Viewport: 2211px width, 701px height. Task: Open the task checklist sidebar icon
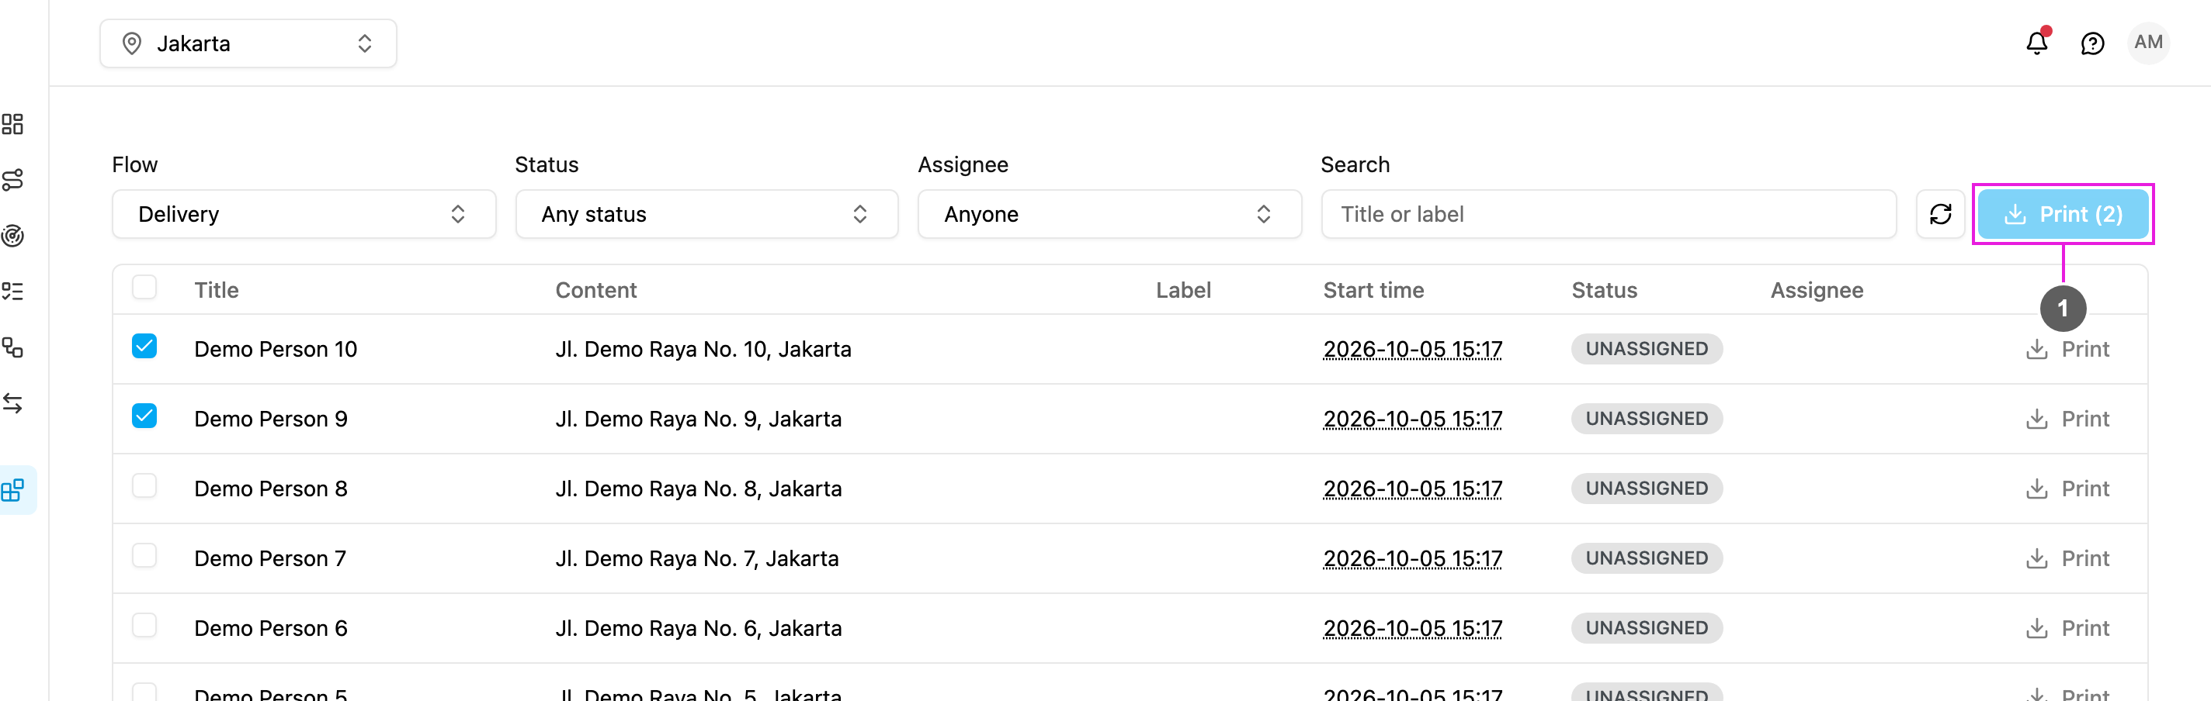coord(13,292)
